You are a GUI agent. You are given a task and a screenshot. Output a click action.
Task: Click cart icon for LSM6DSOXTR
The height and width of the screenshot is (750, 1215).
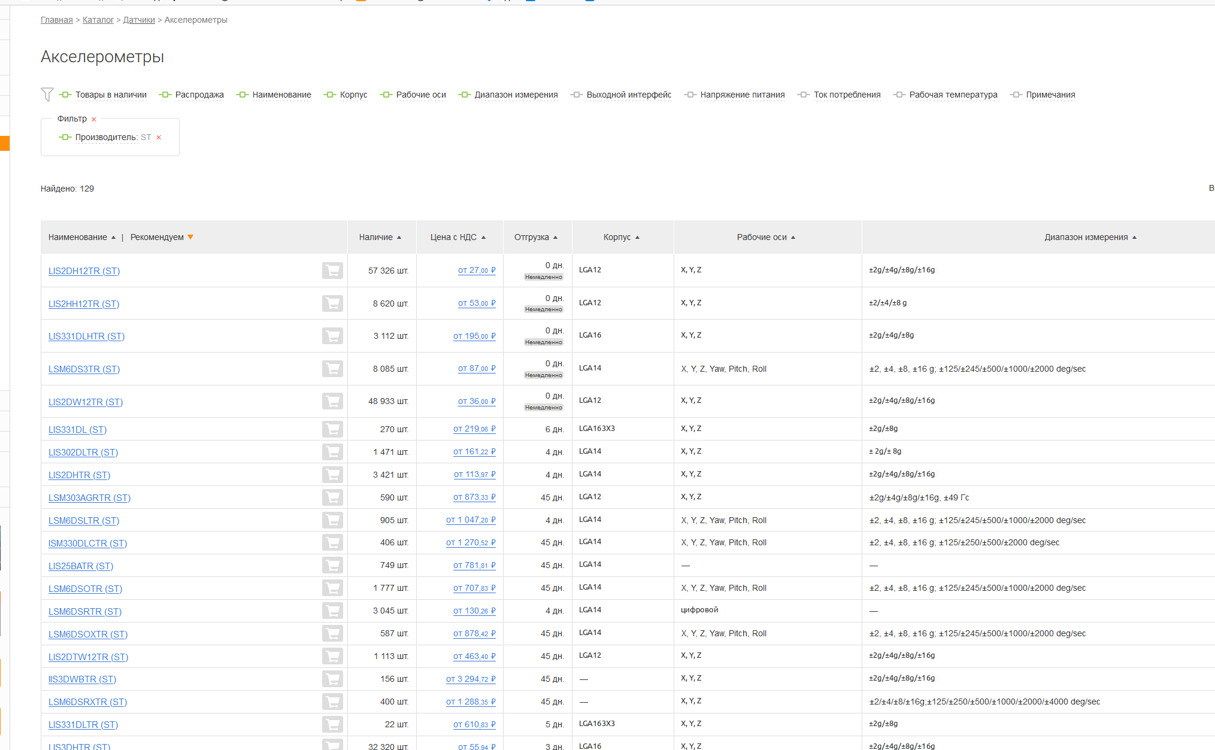(x=332, y=634)
